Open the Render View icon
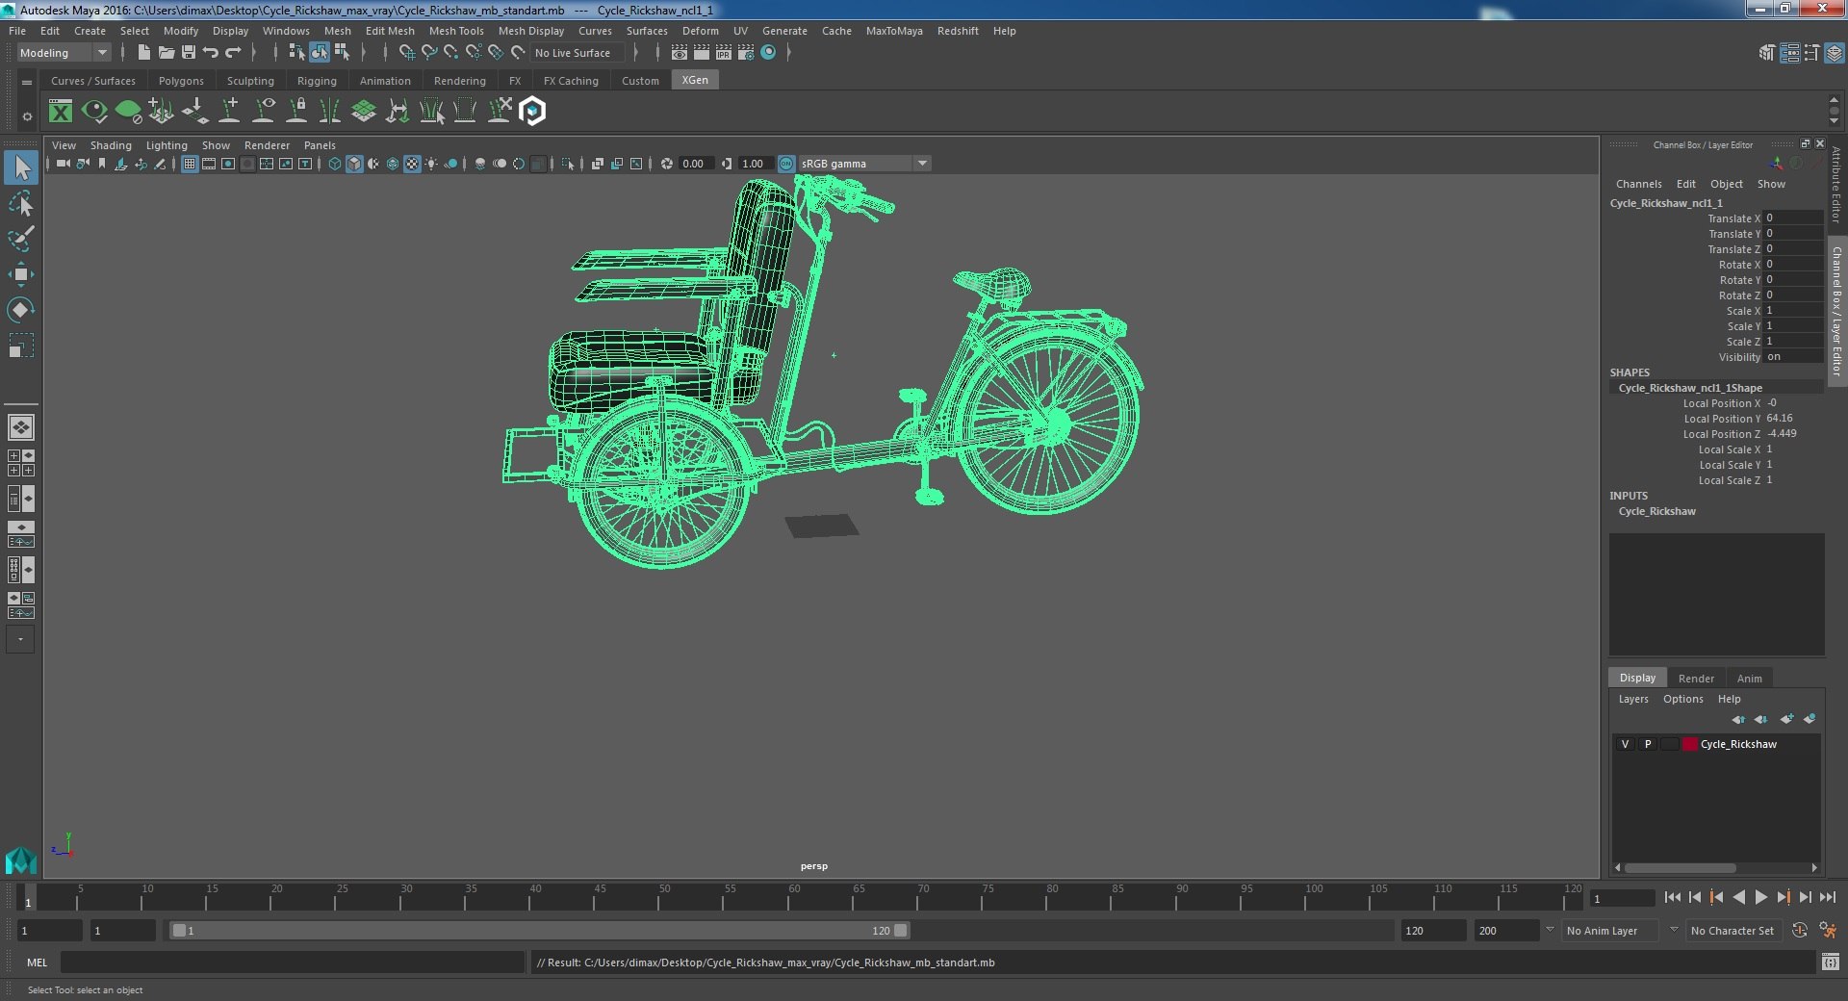Viewport: 1848px width, 1001px height. pyautogui.click(x=680, y=53)
